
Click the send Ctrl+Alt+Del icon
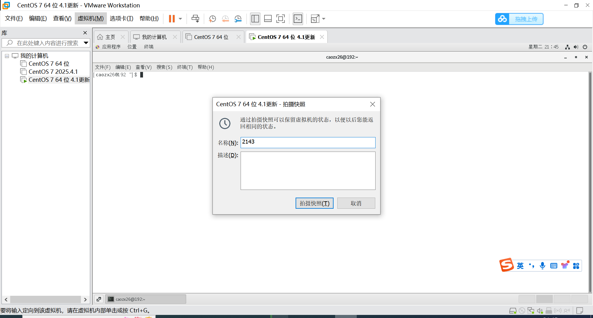tap(195, 19)
